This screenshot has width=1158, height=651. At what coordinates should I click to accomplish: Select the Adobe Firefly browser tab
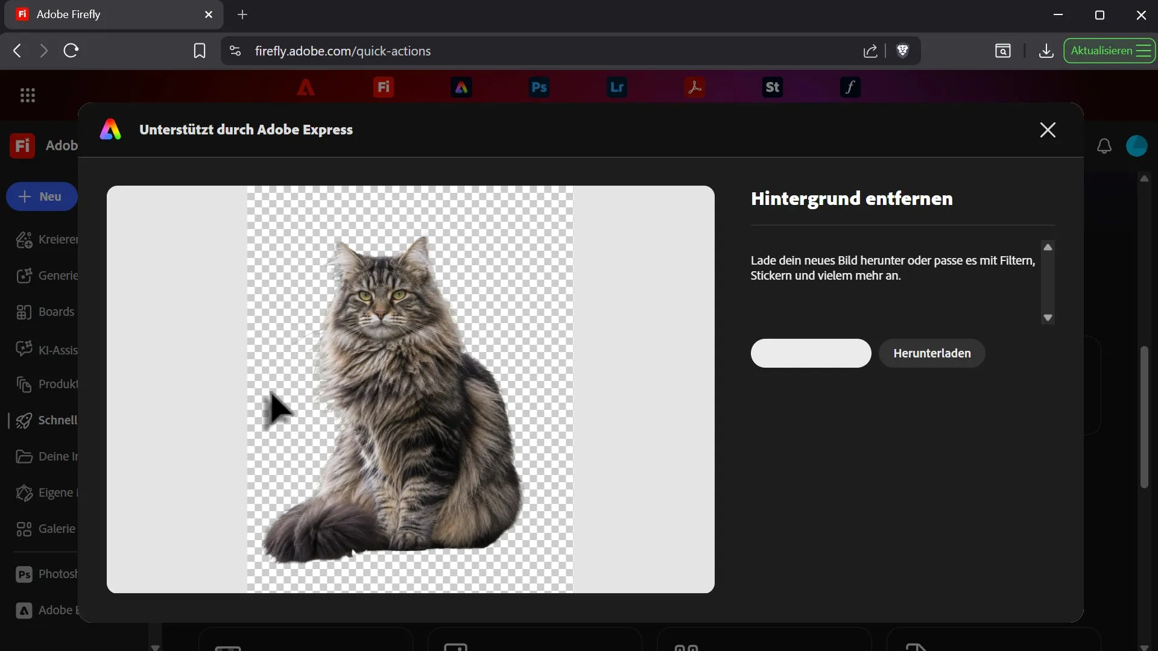[114, 14]
